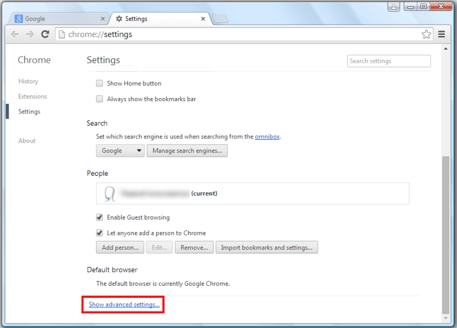Click the chrome://settings address bar
This screenshot has width=457, height=328.
[x=243, y=34]
